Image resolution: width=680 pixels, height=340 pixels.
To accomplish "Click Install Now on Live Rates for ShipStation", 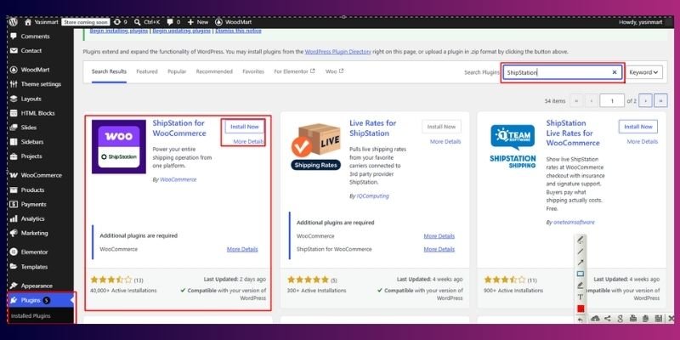I will 441,127.
